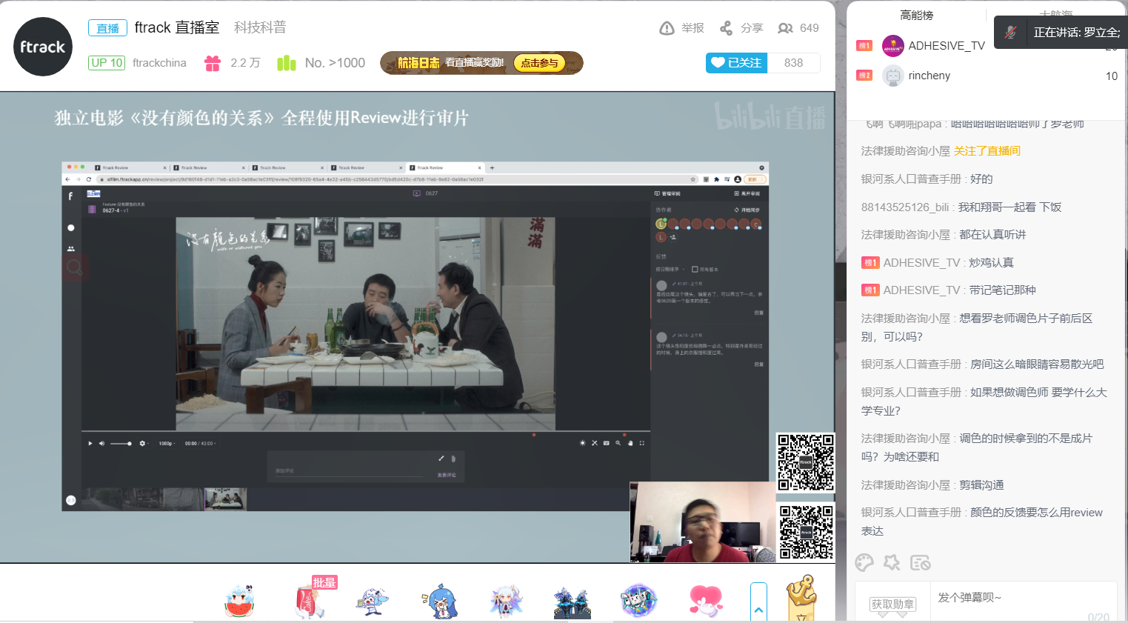Open the 00:00 / 43:00 time dropdown

(x=200, y=443)
